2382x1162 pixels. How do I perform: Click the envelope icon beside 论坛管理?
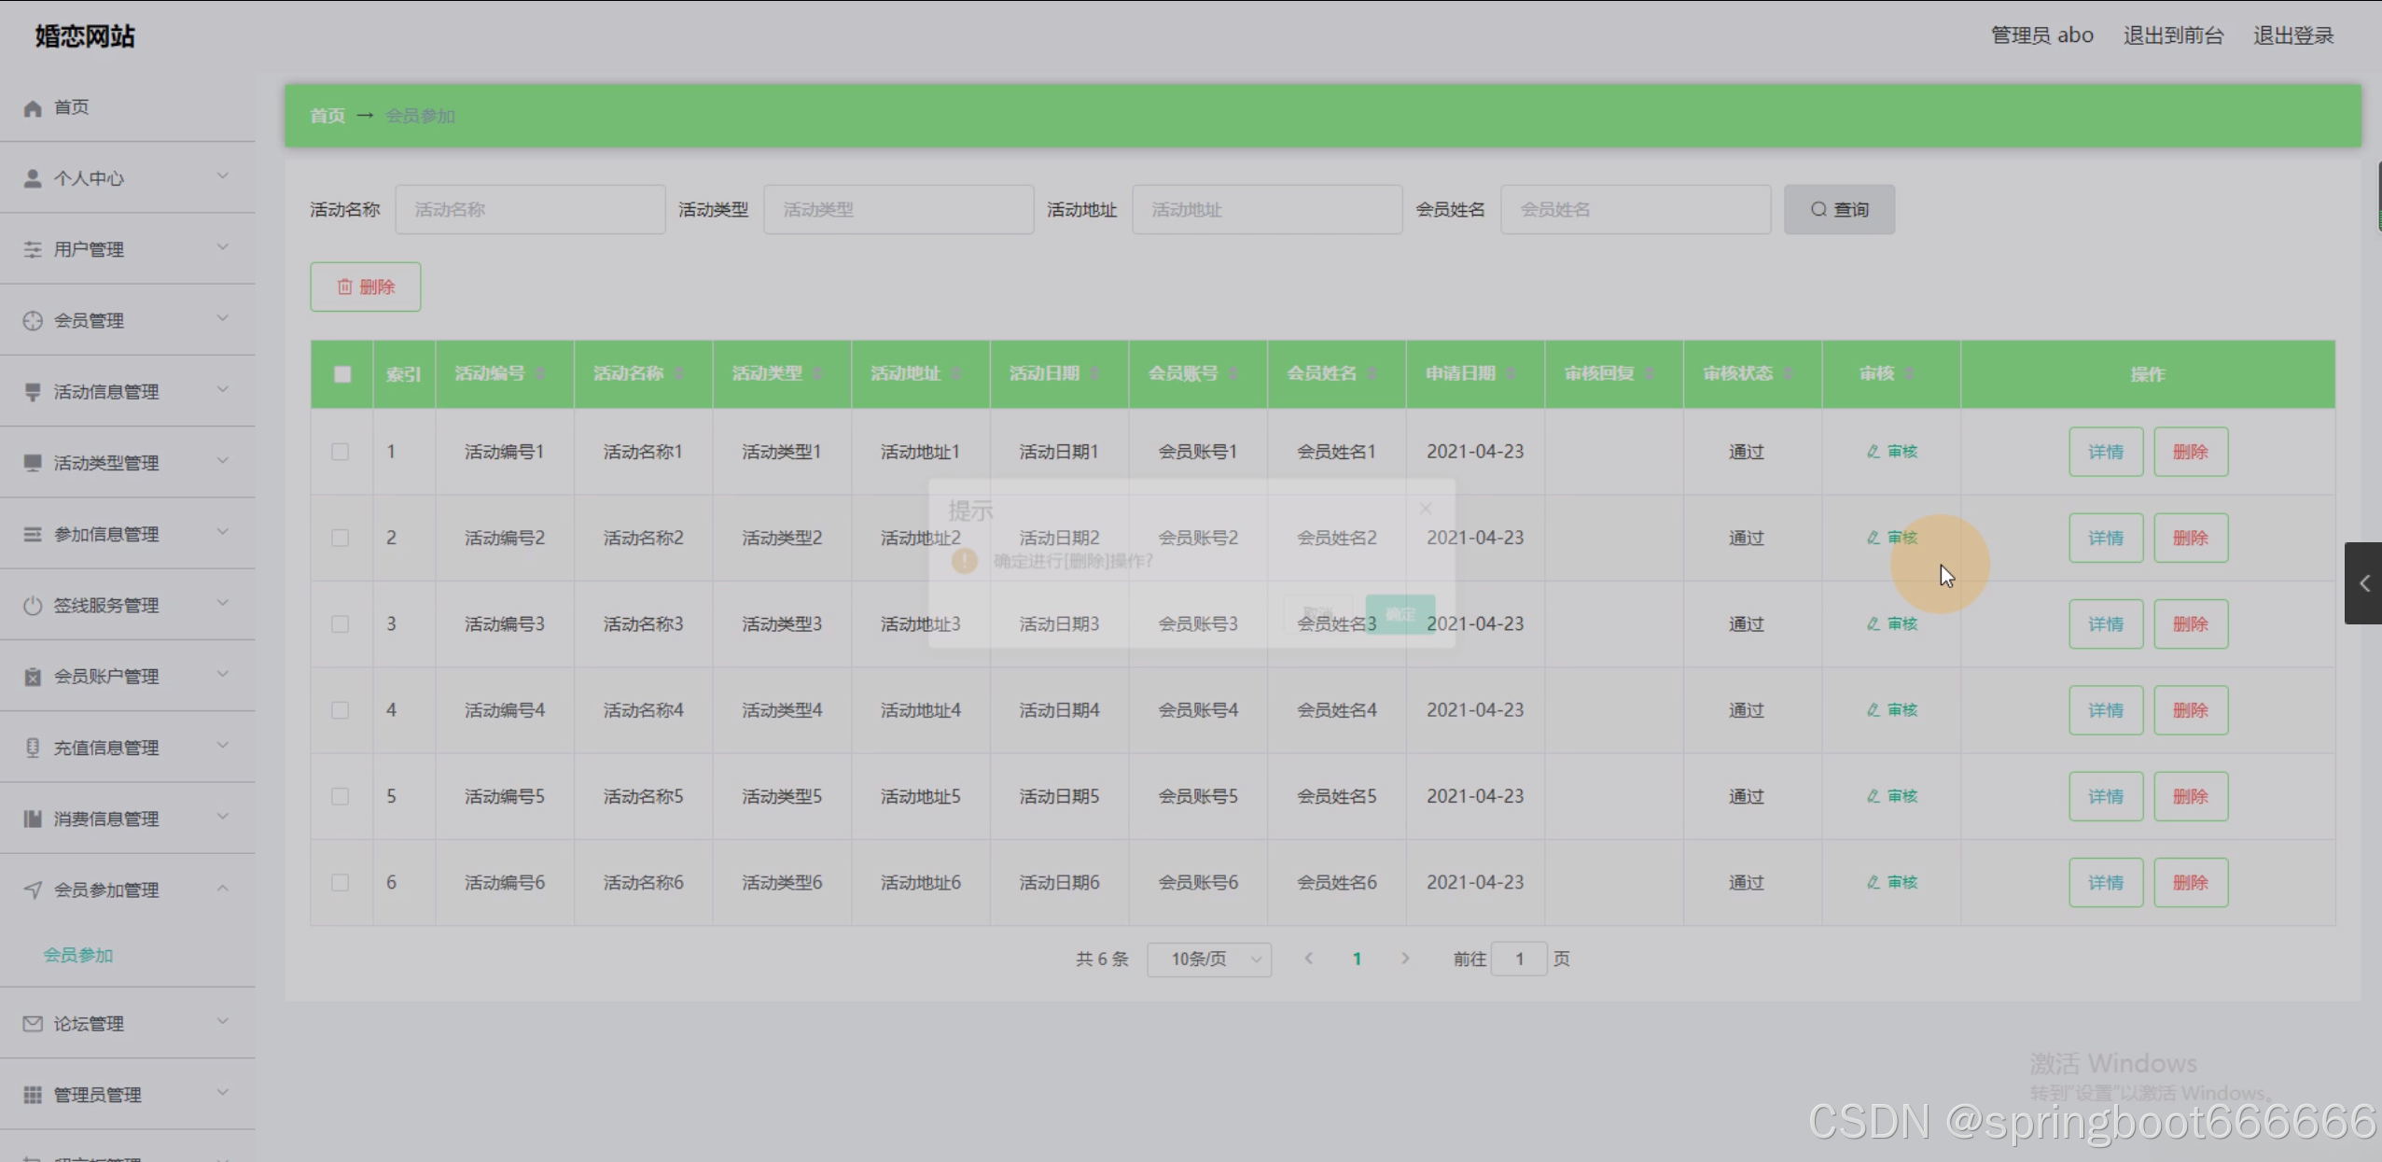tap(33, 1024)
